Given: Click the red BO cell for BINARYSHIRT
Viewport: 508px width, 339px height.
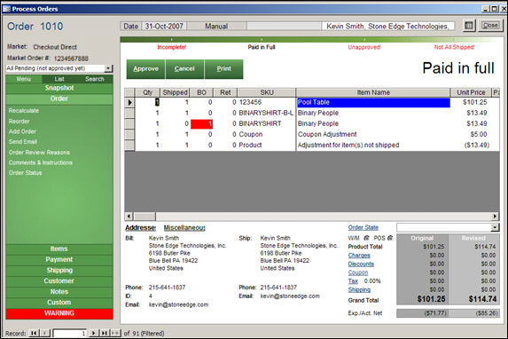Looking at the screenshot, I should pos(201,124).
